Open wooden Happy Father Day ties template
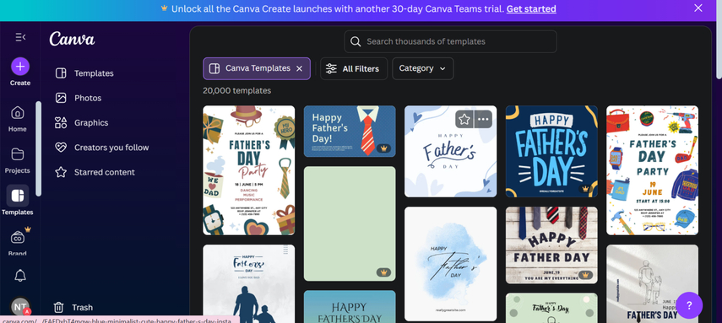This screenshot has height=323, width=722. click(x=551, y=245)
